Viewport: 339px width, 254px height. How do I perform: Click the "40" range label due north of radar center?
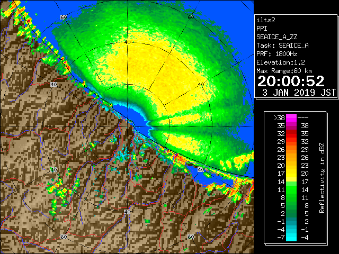[x=127, y=42]
